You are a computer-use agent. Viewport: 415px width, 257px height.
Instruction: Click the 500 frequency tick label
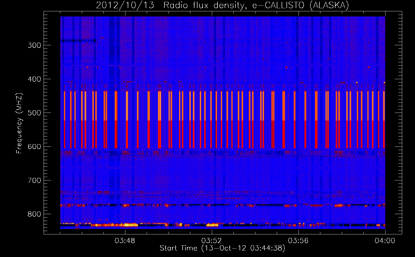click(x=34, y=113)
